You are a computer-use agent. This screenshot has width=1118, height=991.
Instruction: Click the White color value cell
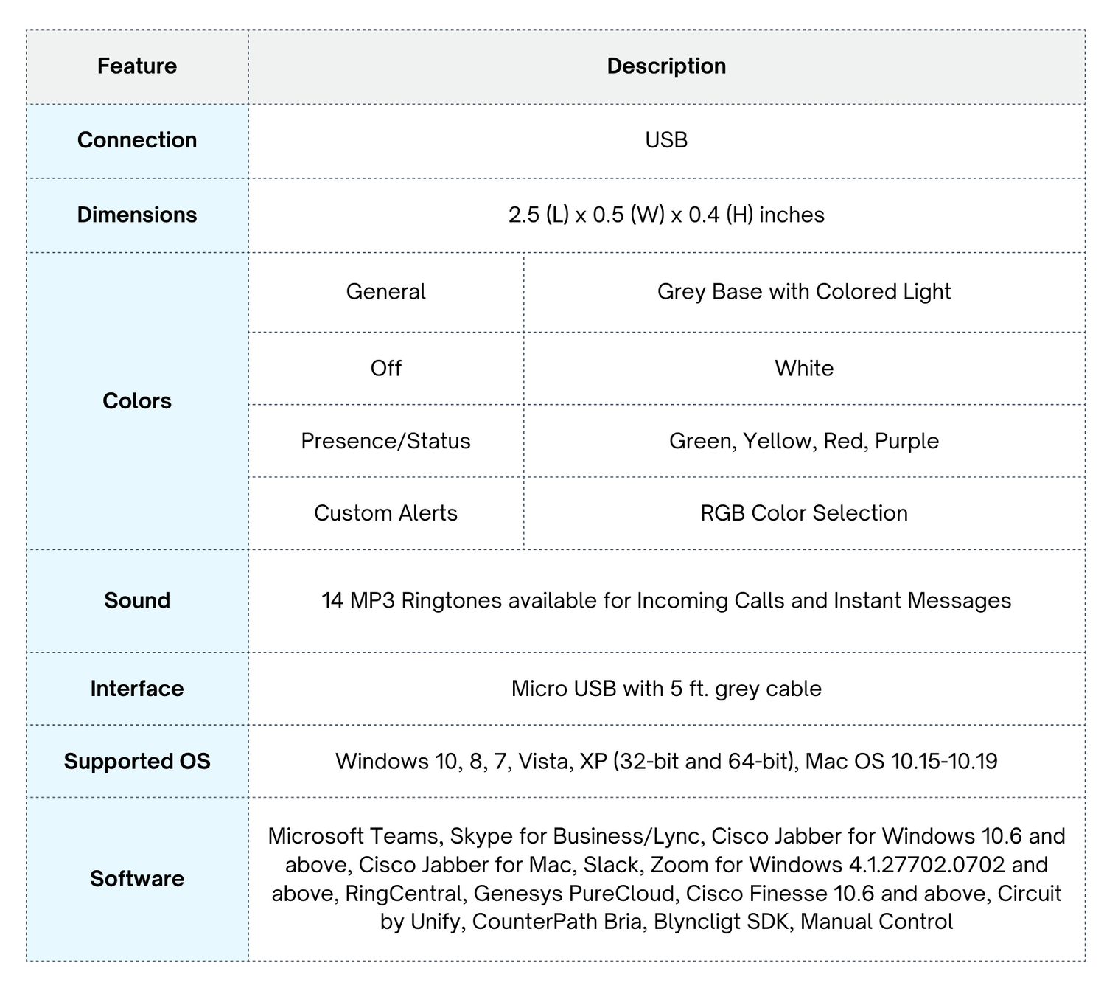(804, 368)
